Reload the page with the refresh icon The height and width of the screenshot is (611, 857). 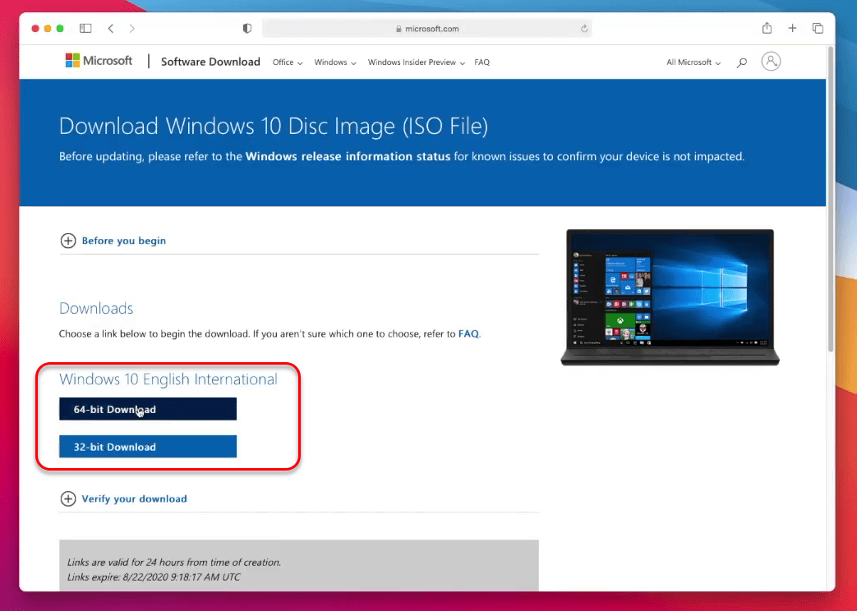click(584, 29)
